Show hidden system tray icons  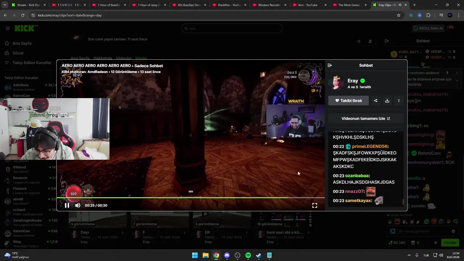coord(409,255)
